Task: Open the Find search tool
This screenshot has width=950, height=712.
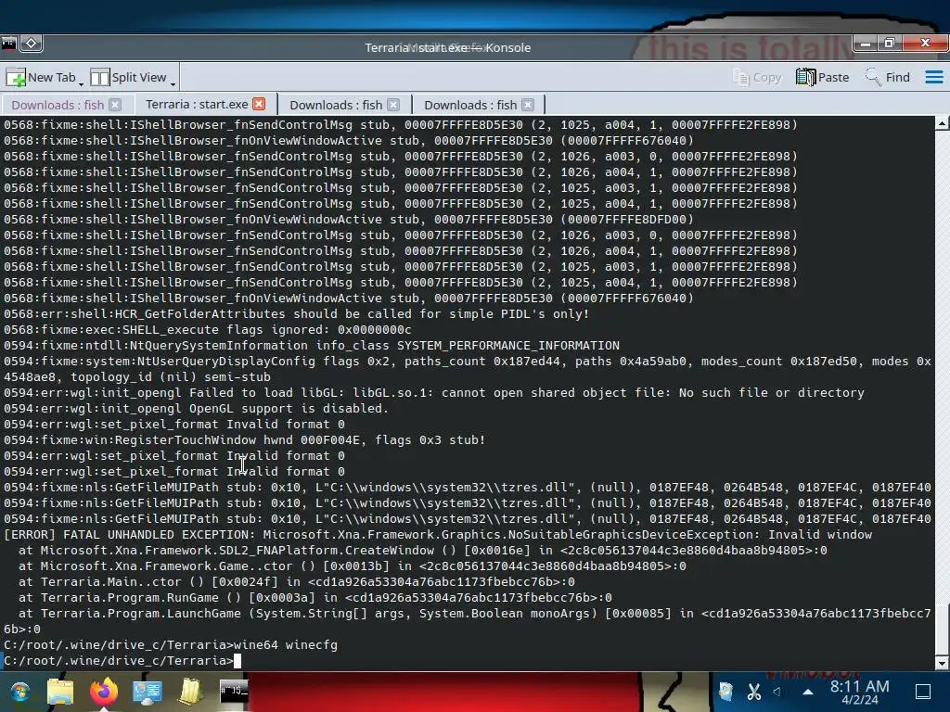Action: pos(888,78)
